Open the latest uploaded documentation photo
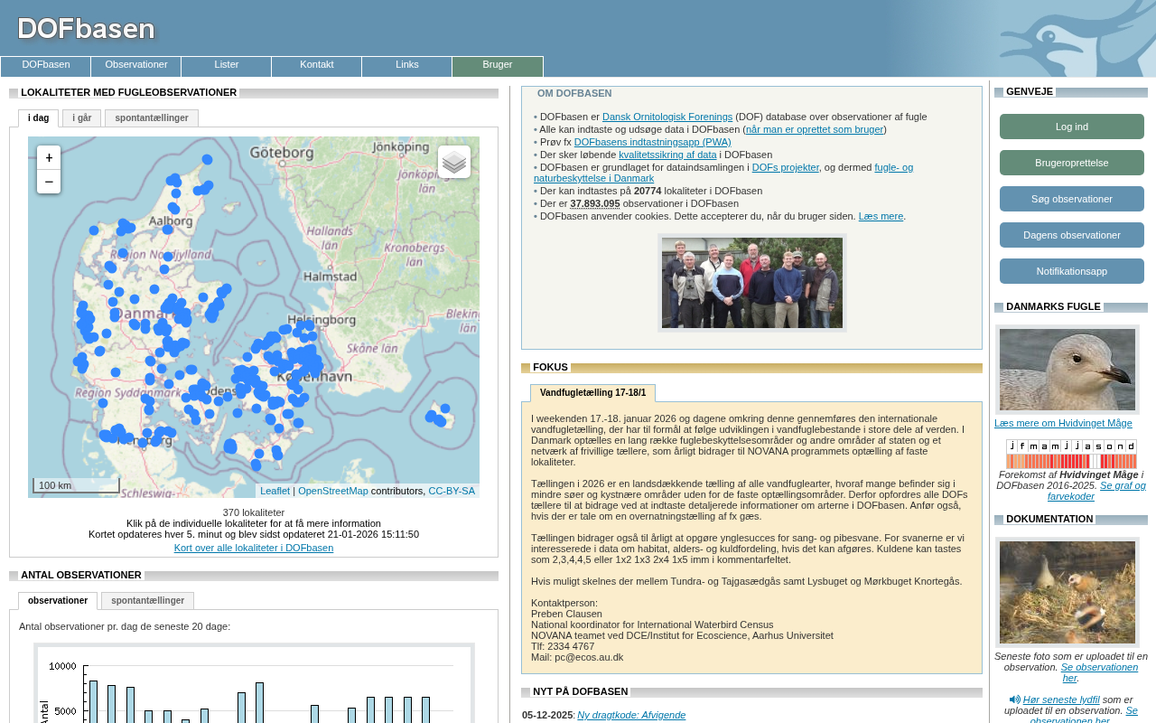 1067,592
